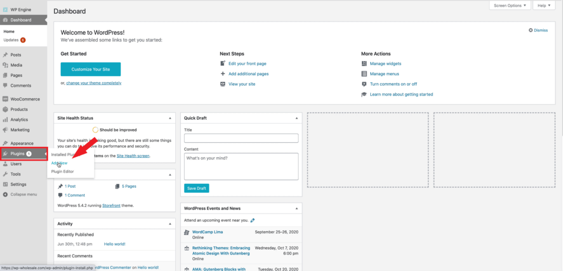Click the Save Draft button
This screenshot has height=271, width=563.
pyautogui.click(x=196, y=188)
